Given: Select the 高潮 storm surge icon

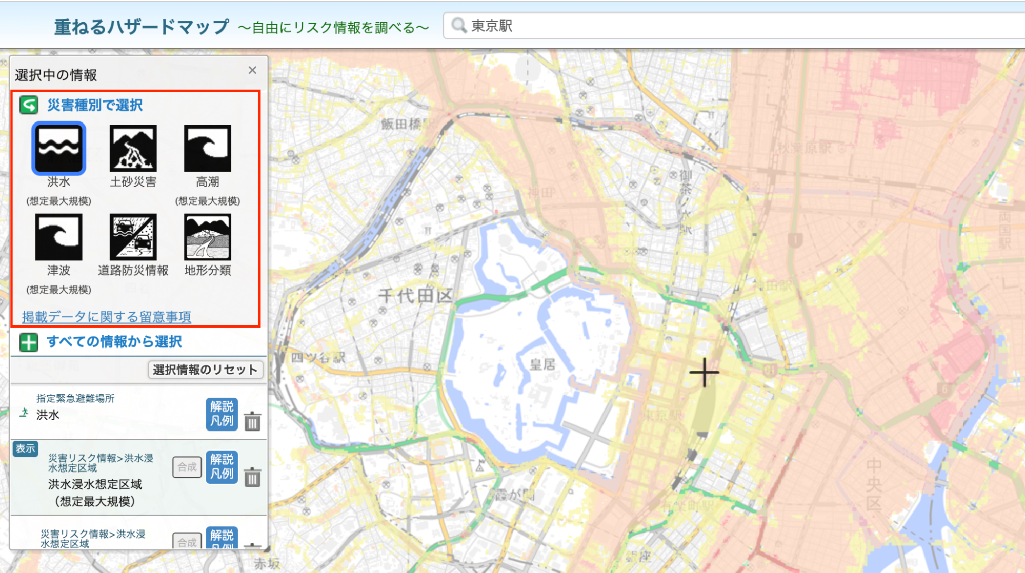Looking at the screenshot, I should pyautogui.click(x=207, y=149).
